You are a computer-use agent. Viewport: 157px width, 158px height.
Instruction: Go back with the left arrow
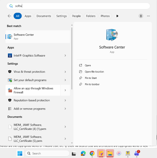click(9, 16)
